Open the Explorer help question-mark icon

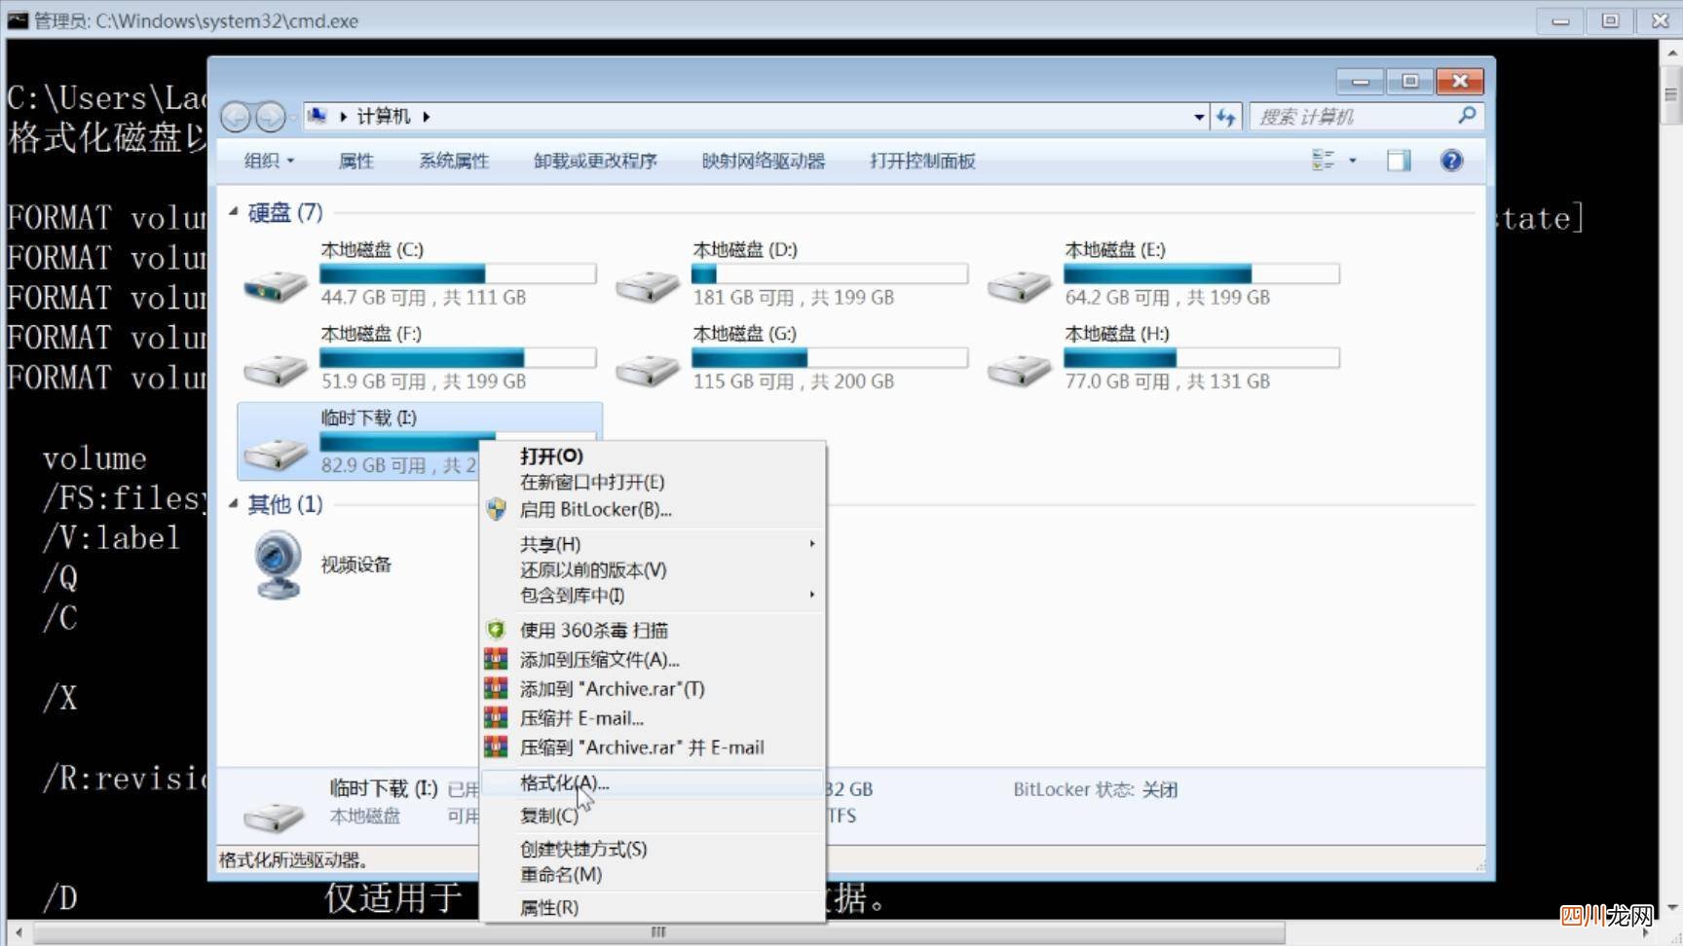click(x=1451, y=161)
